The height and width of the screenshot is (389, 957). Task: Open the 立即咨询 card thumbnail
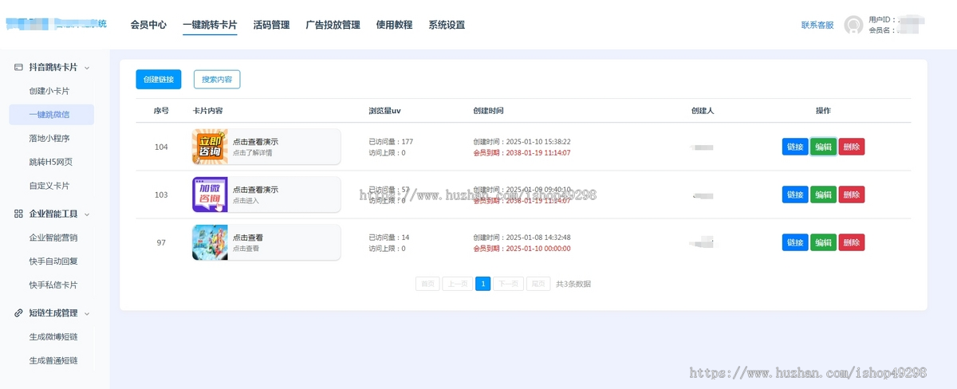click(x=210, y=147)
